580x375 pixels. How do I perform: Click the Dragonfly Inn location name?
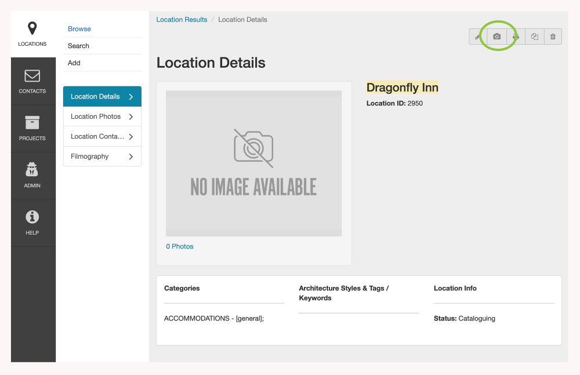pos(403,88)
